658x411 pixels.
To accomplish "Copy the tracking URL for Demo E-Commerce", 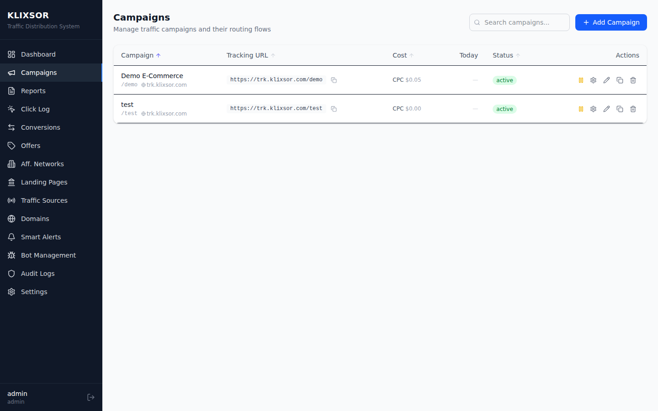I will point(334,80).
